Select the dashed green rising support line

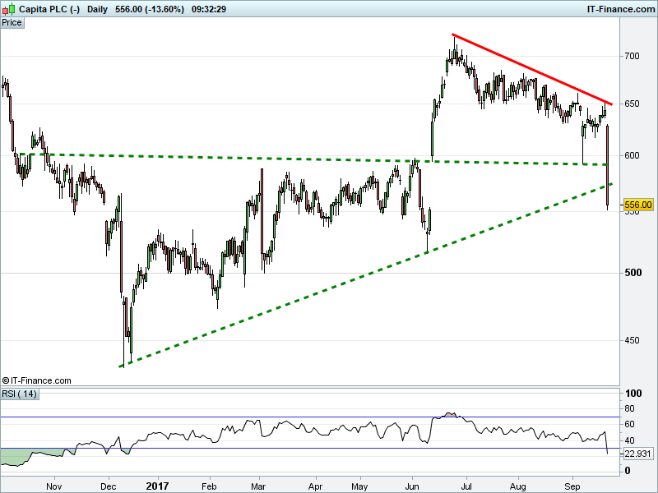coord(366,275)
